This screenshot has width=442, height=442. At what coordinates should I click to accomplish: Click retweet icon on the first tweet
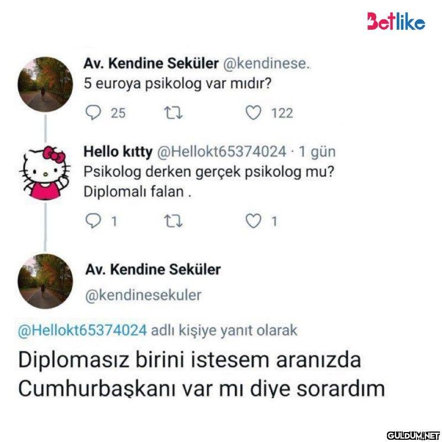pyautogui.click(x=173, y=113)
